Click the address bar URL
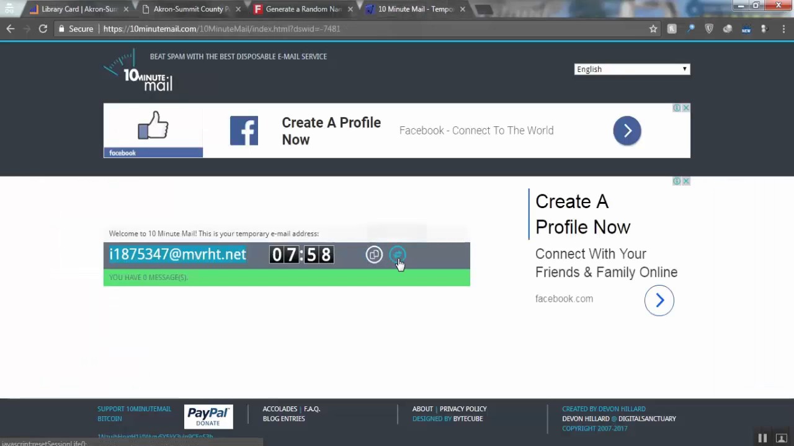Viewport: 794px width, 446px height. coord(221,28)
